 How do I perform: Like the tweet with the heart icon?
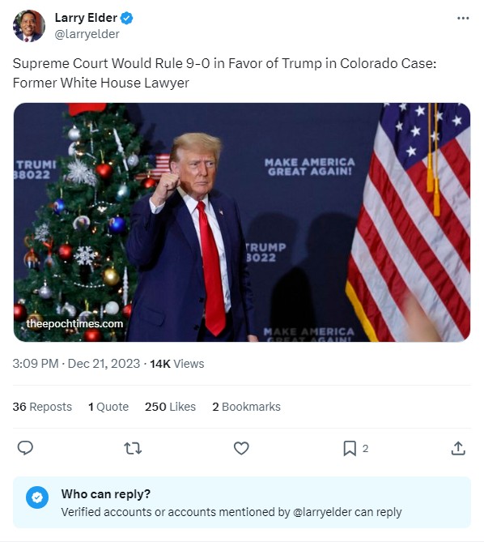tap(241, 448)
